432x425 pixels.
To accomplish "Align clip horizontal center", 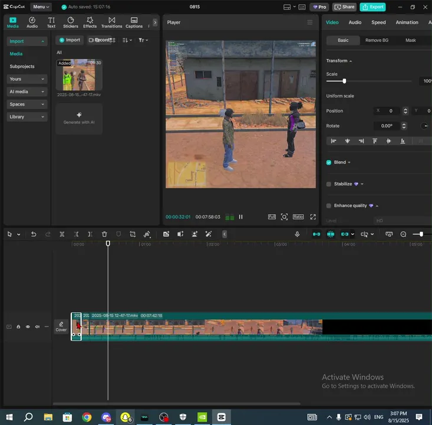I will coord(347,141).
